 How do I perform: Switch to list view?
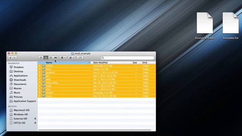(x=46, y=58)
